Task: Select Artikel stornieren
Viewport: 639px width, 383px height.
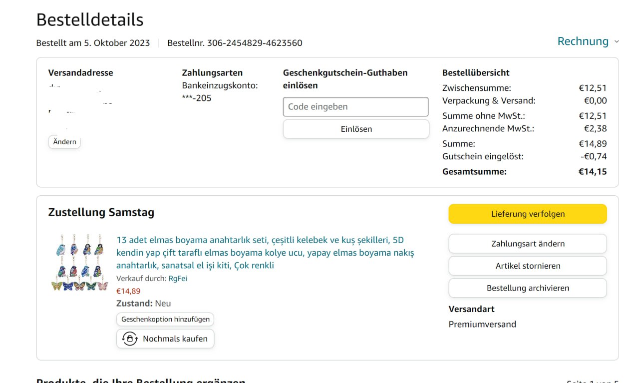Action: pyautogui.click(x=527, y=266)
